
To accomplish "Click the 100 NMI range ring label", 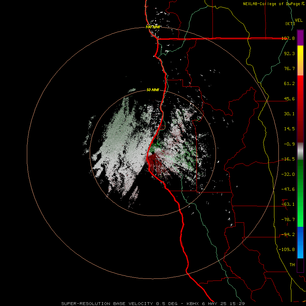I will (x=153, y=27).
